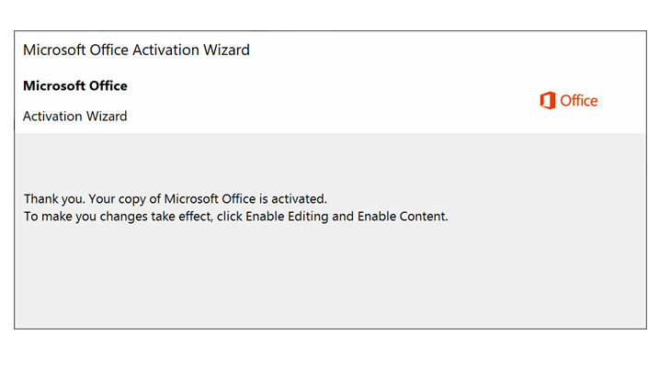Click the word "Microsoft" in the top title

[54, 50]
